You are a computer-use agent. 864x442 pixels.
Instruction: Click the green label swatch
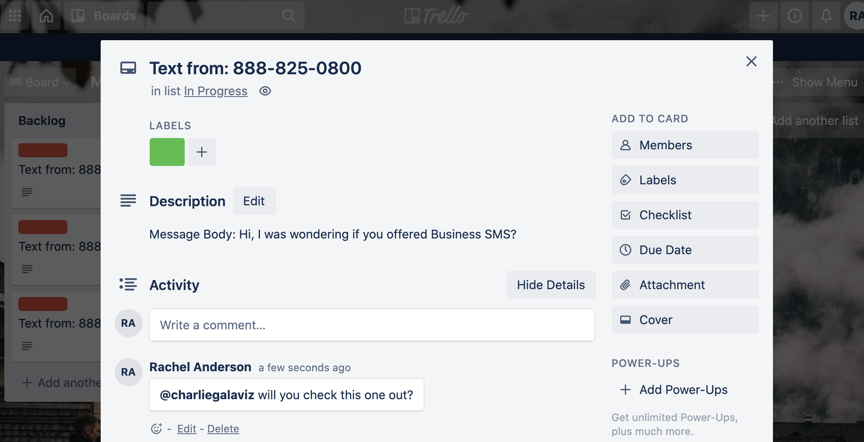point(167,152)
